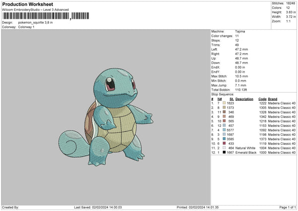Click the Colorway 1 value

click(x=26, y=27)
